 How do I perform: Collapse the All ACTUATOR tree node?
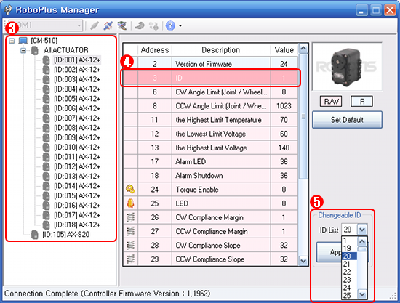coord(23,50)
